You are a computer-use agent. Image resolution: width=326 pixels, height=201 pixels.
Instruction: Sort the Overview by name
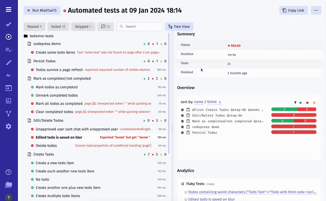tap(199, 102)
